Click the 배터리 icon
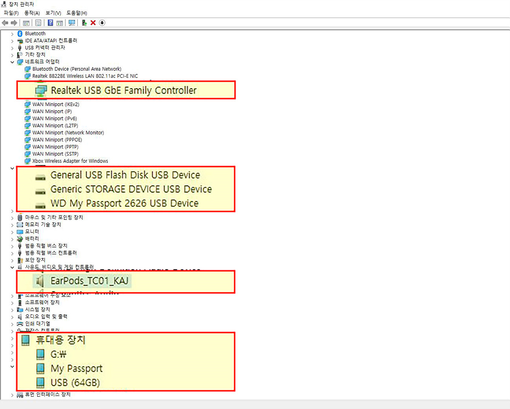510x409 pixels. pos(20,239)
